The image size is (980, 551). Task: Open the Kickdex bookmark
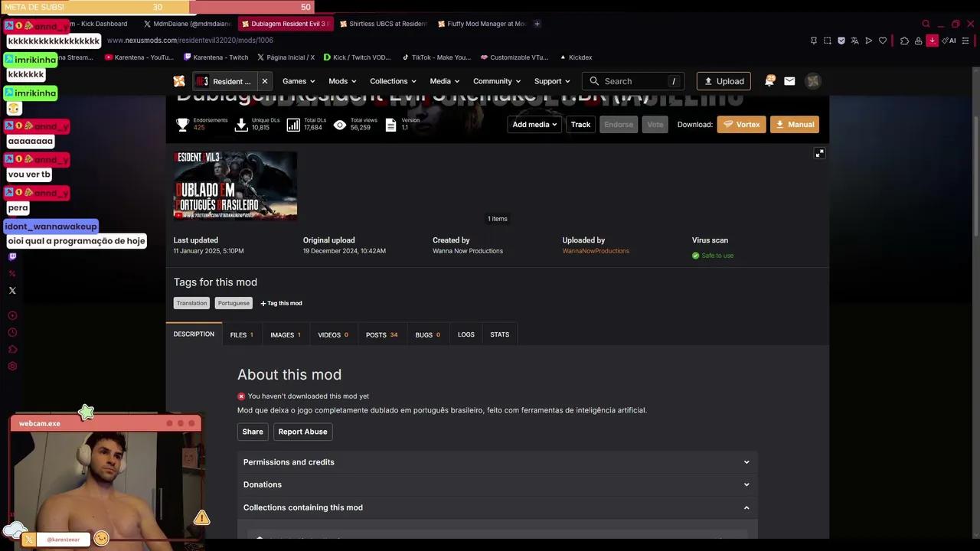(x=576, y=57)
